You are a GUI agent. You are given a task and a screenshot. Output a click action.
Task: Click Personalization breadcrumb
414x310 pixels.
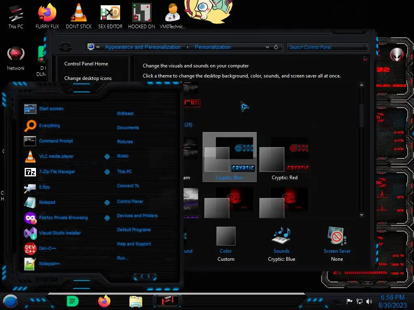213,47
